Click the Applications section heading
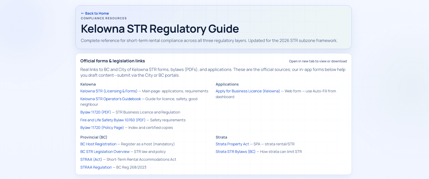This screenshot has width=429, height=179. [227, 84]
